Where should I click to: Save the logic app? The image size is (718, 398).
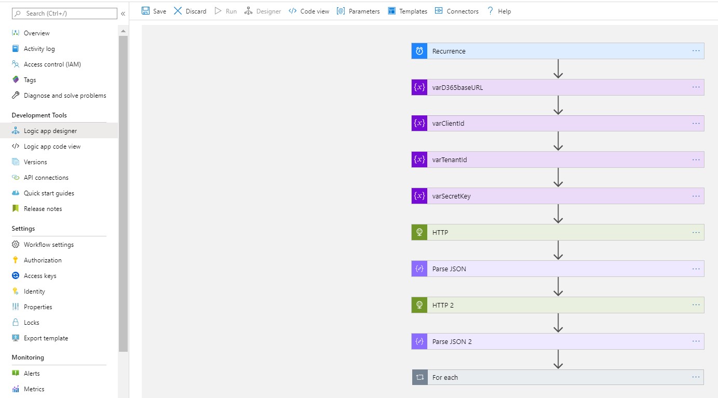coord(154,10)
